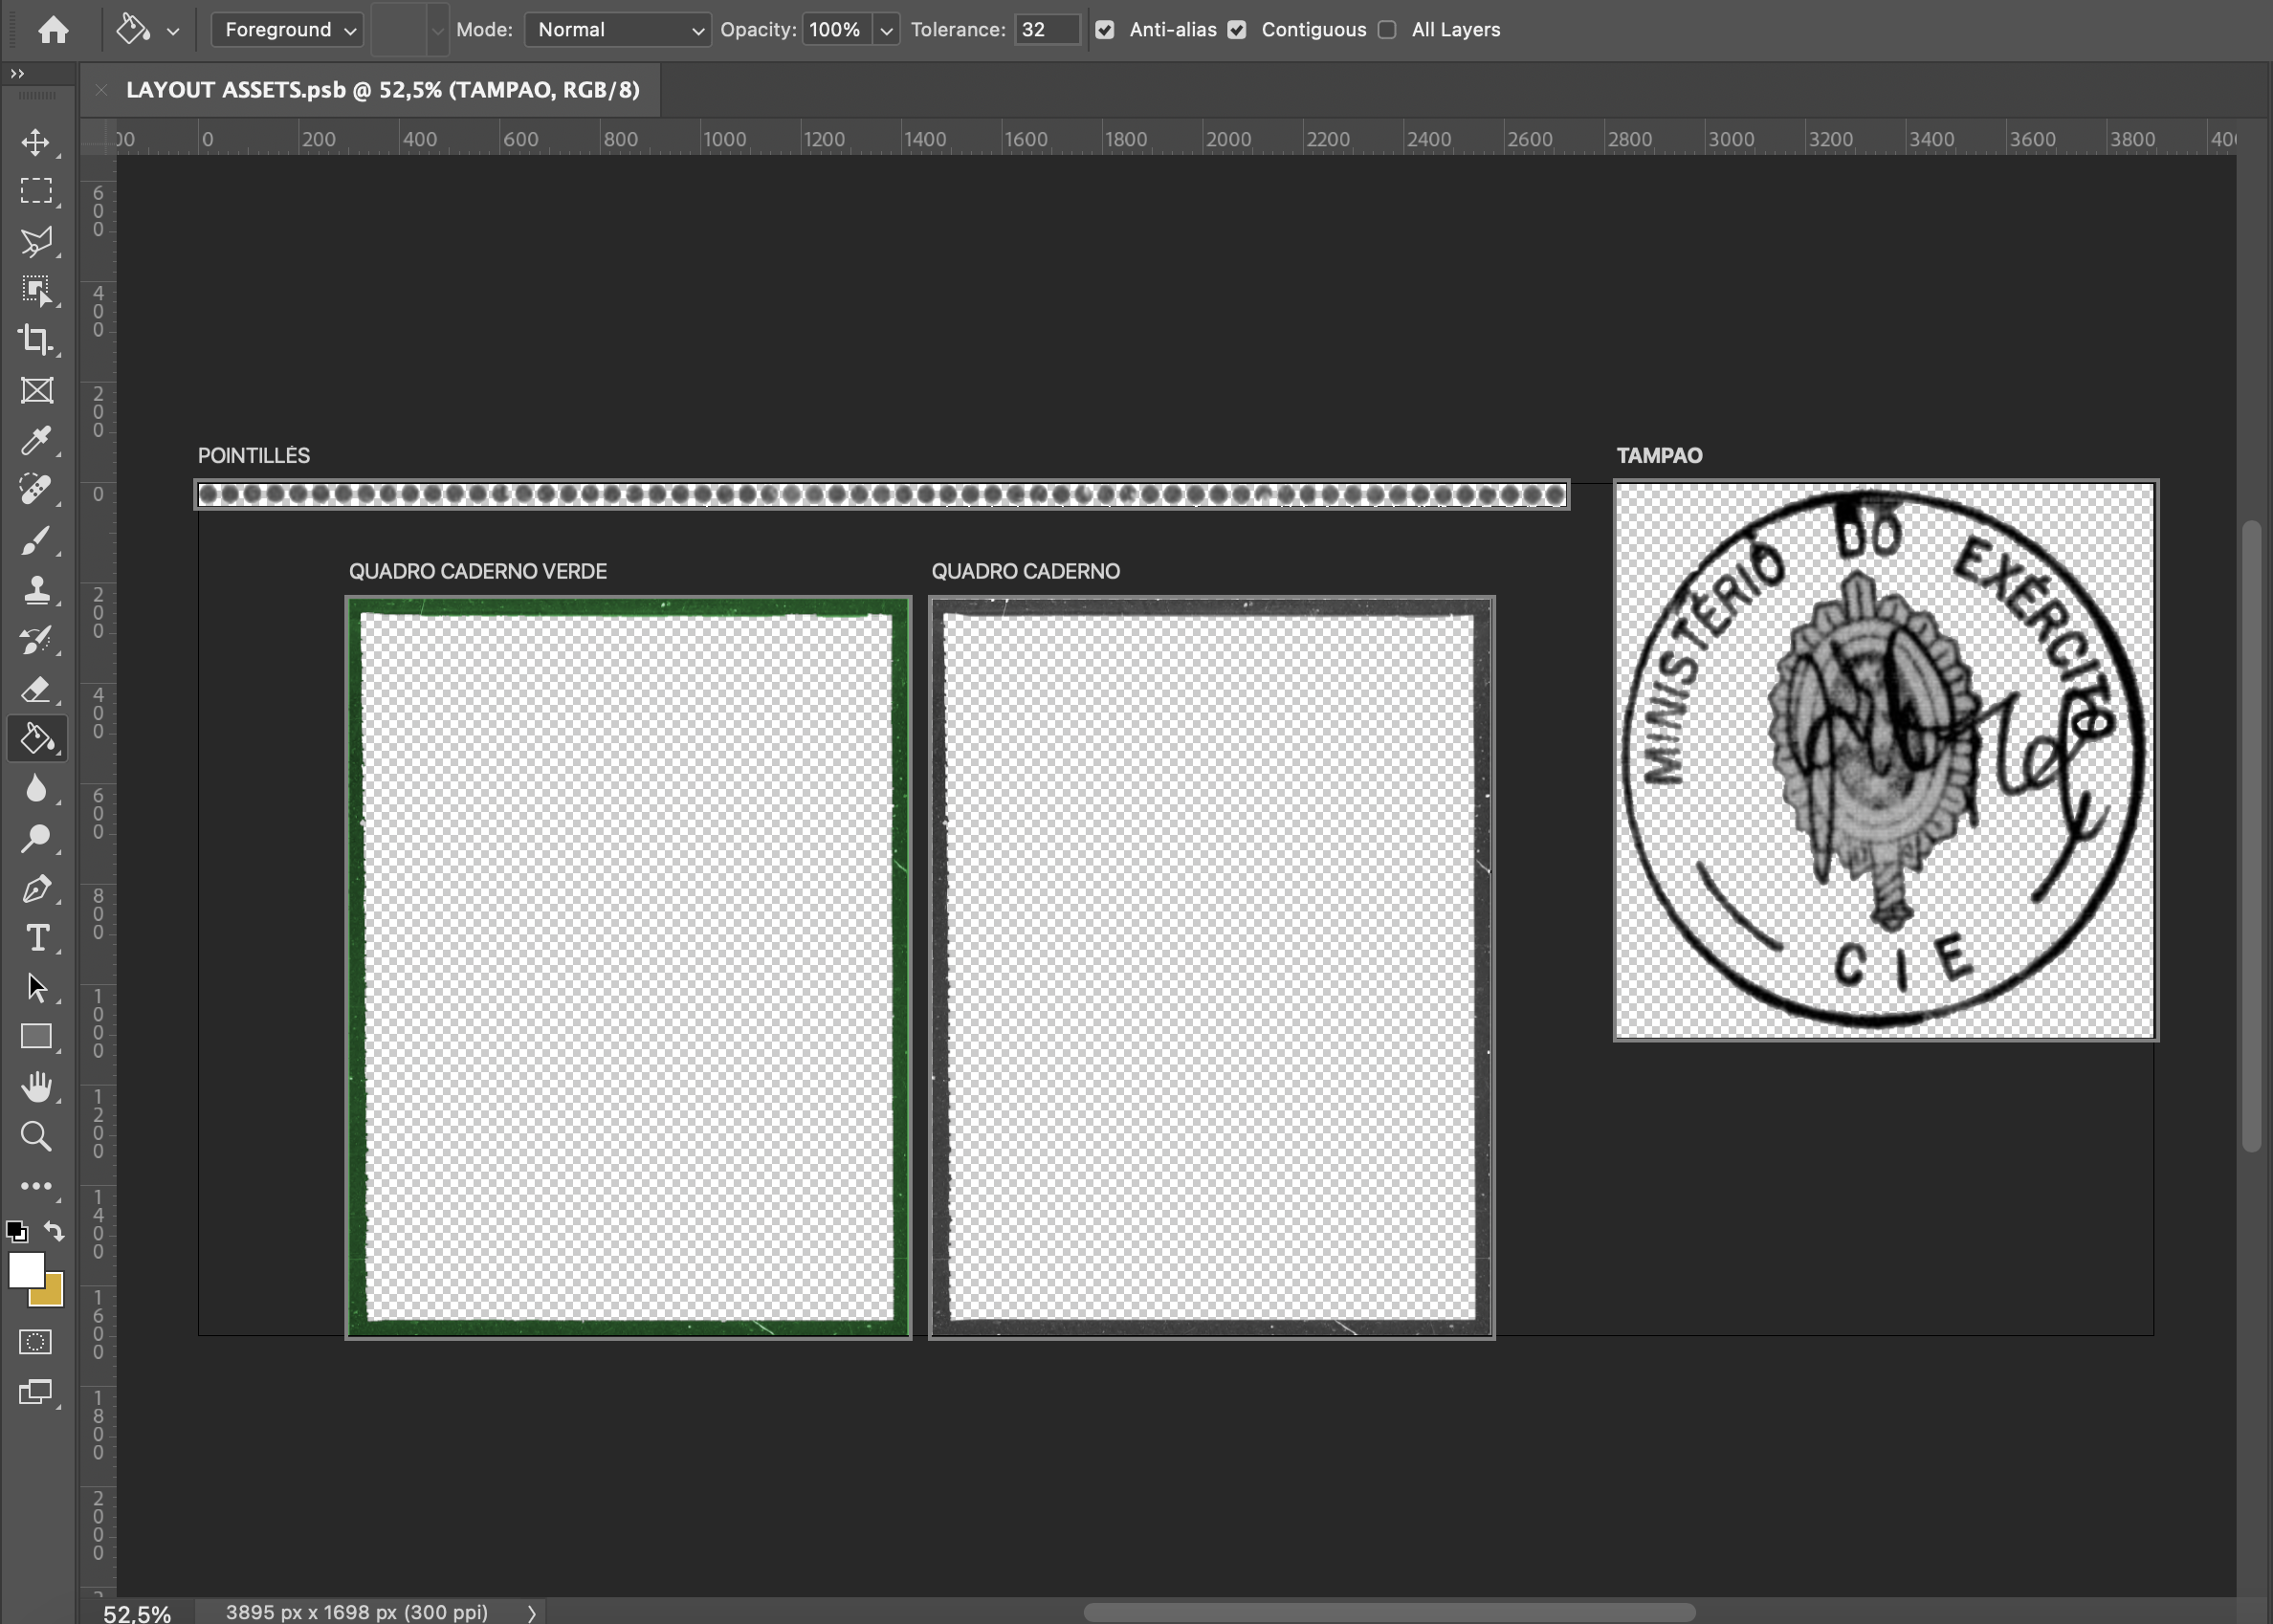This screenshot has width=2273, height=1624.
Task: Select the Zoom tool
Action: pos(36,1136)
